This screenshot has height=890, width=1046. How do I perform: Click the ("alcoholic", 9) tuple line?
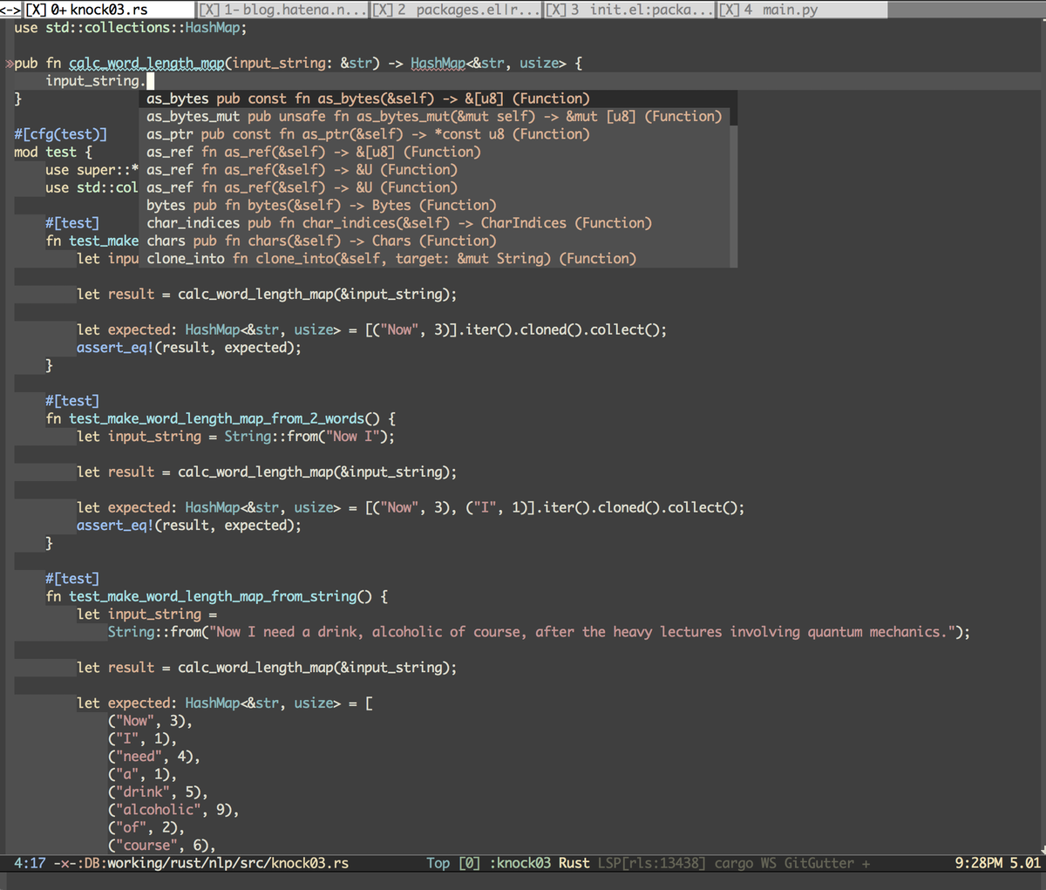point(173,810)
